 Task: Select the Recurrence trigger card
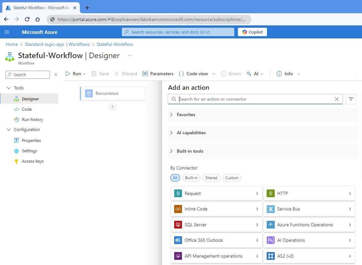click(112, 93)
